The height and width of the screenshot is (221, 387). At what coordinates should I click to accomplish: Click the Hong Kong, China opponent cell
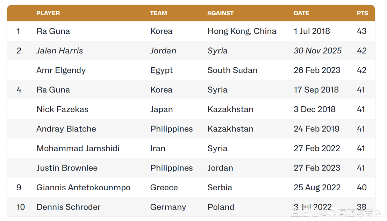click(242, 31)
